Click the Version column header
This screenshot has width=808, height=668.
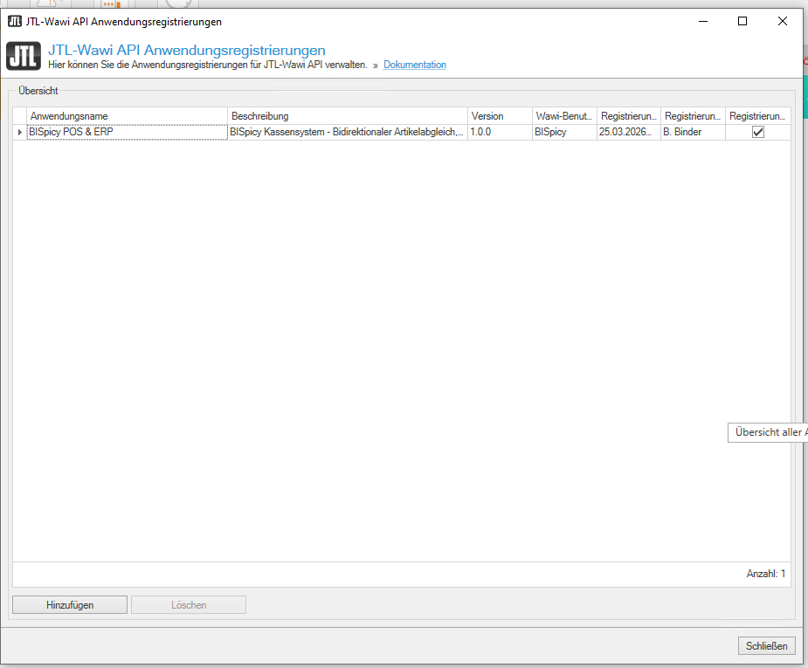[499, 116]
